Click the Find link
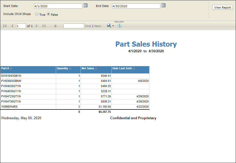The height and width of the screenshot is (163, 236). tap(88, 26)
